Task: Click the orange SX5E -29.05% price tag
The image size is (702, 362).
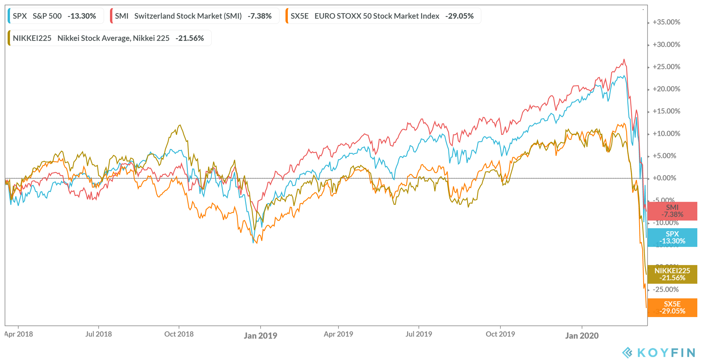Action: (672, 308)
